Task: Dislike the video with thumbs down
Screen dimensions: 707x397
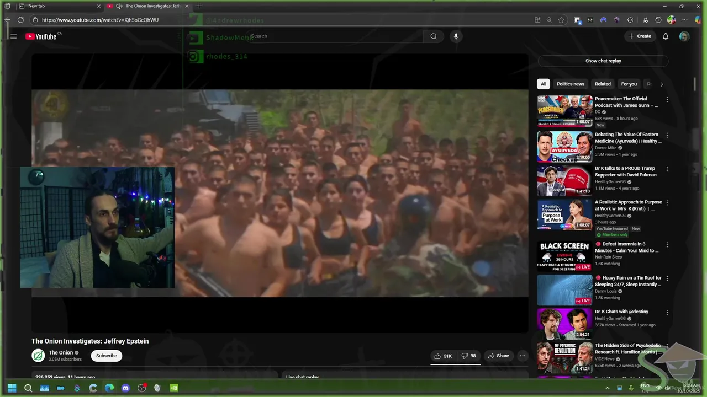Action: 469,356
